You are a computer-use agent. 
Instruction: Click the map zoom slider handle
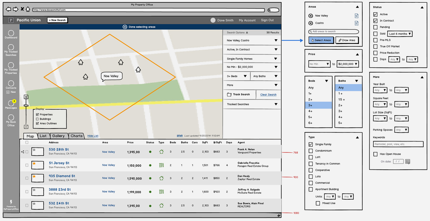pos(26,106)
